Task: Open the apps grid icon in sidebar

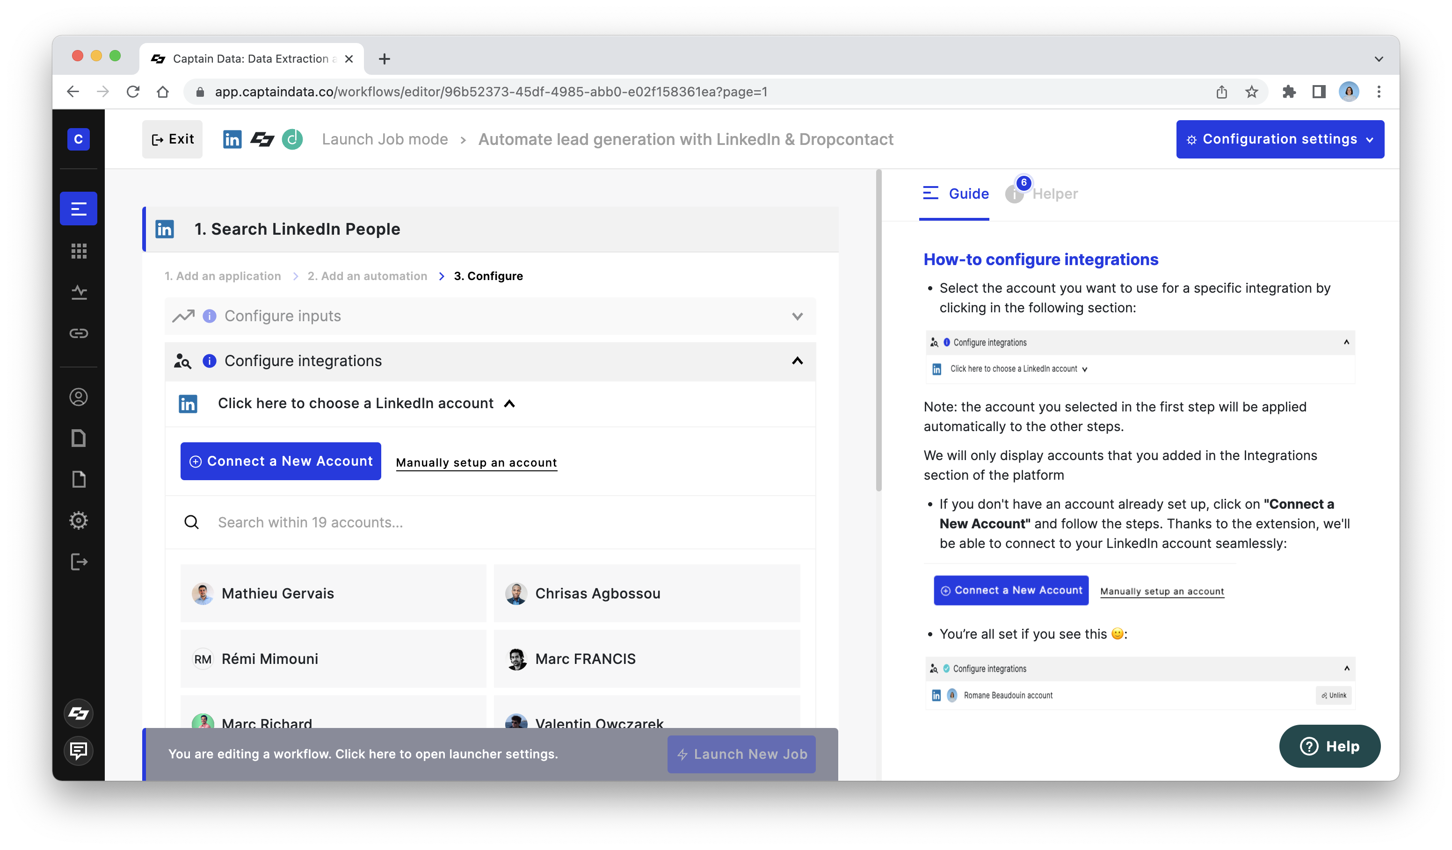Action: click(79, 251)
